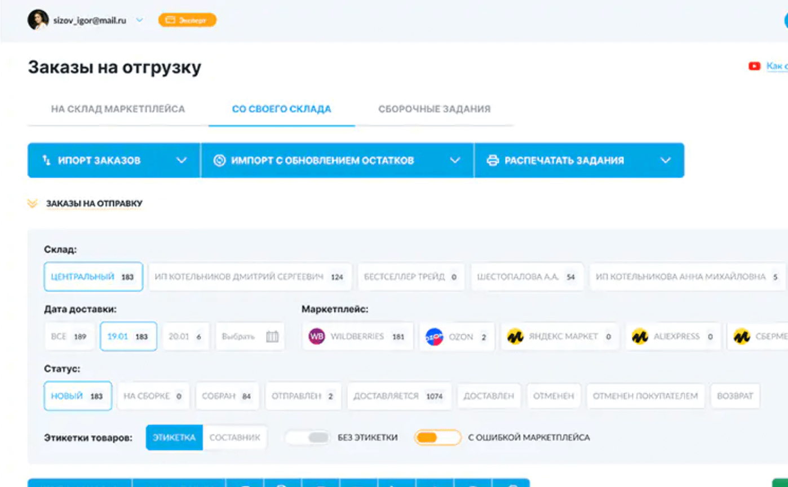
Task: Open account menu arrow beside sizov_igor@mail.ru
Action: click(140, 20)
